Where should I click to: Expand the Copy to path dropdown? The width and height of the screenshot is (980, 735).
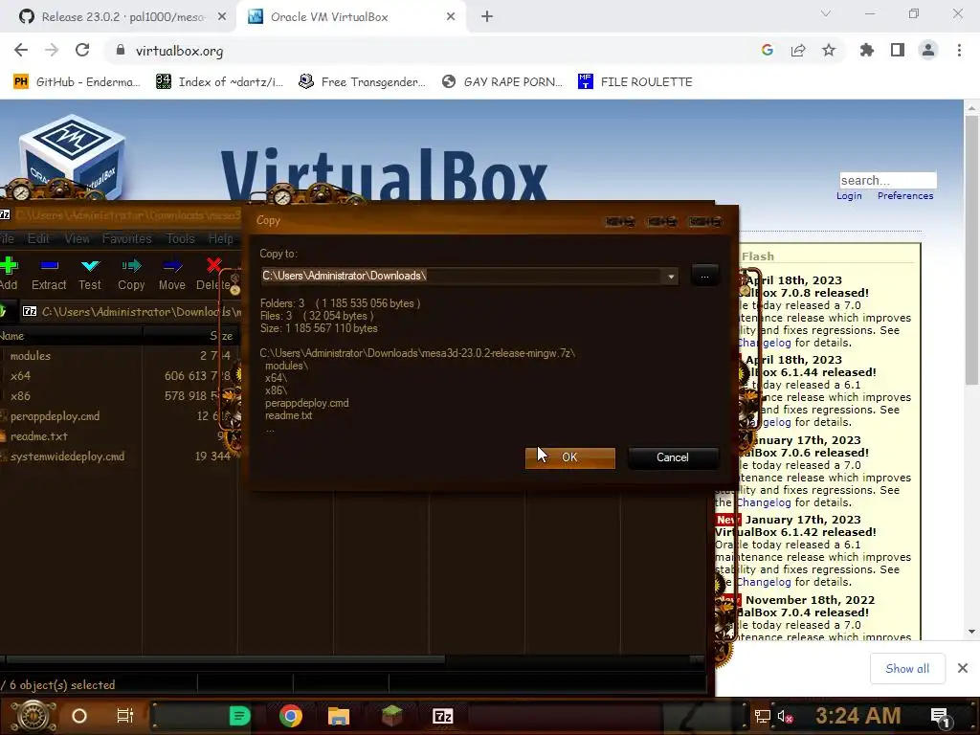671,277
